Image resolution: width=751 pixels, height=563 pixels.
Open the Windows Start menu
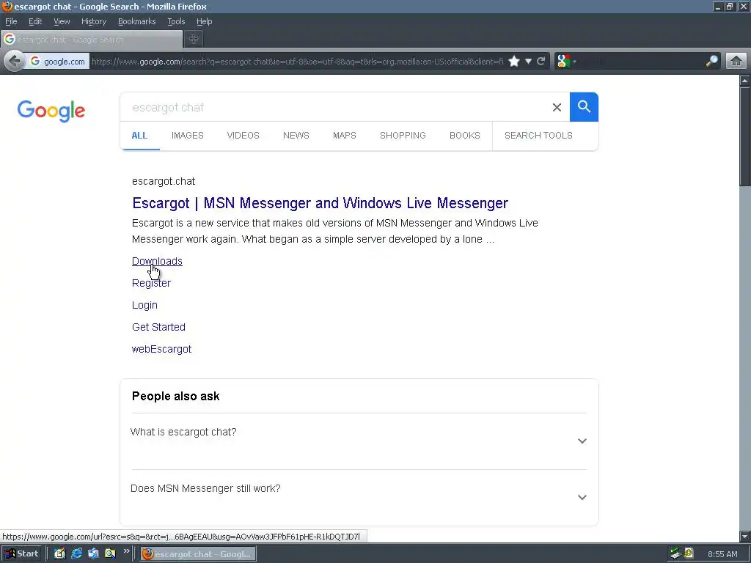[x=21, y=554]
